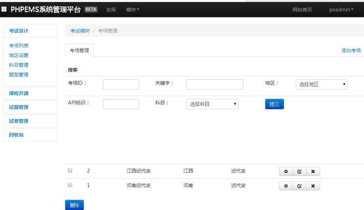Tick the checkbox for row 2

pos(70,170)
